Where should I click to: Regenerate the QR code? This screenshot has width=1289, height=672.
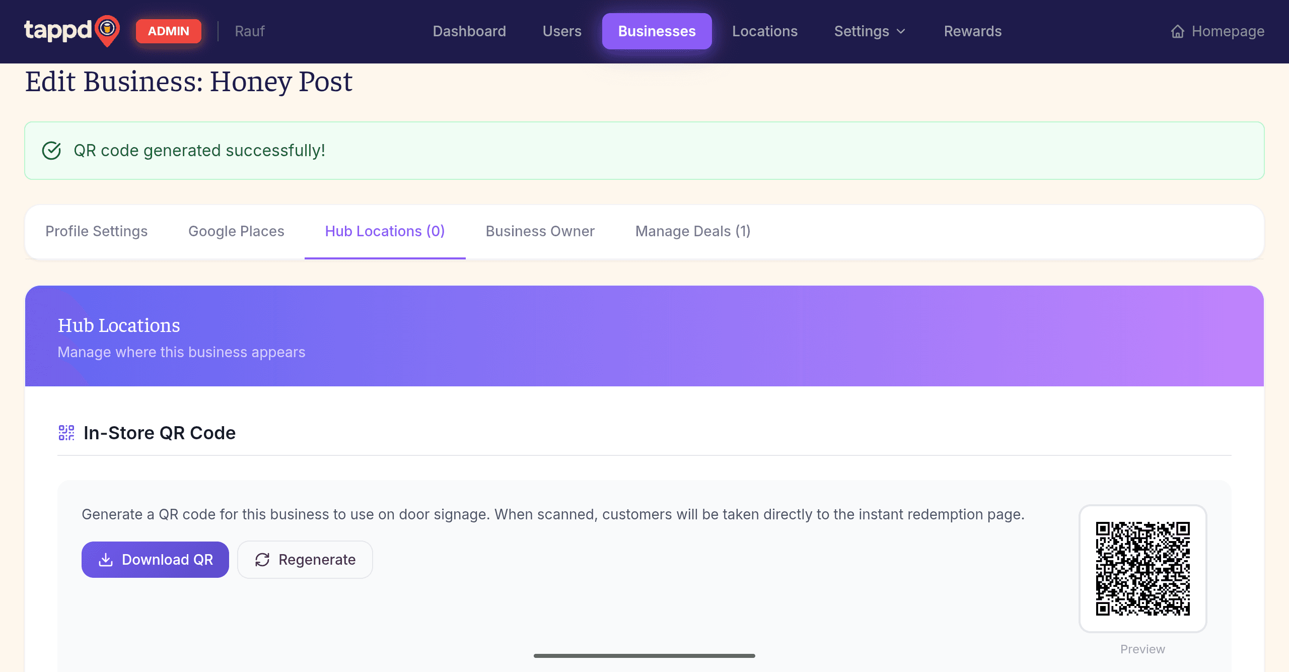pyautogui.click(x=305, y=560)
